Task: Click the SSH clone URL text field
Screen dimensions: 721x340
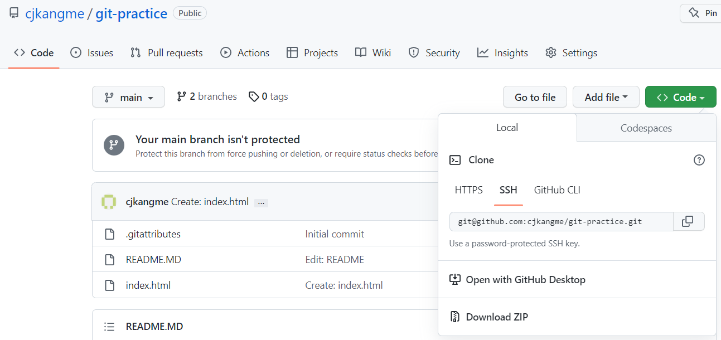Action: (562, 221)
